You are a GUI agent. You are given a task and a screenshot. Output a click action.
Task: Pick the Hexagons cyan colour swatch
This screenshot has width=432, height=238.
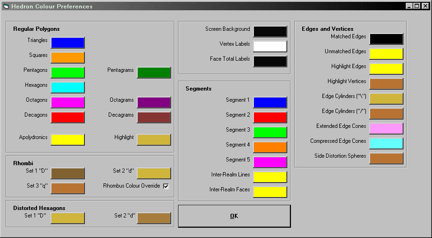(x=67, y=87)
